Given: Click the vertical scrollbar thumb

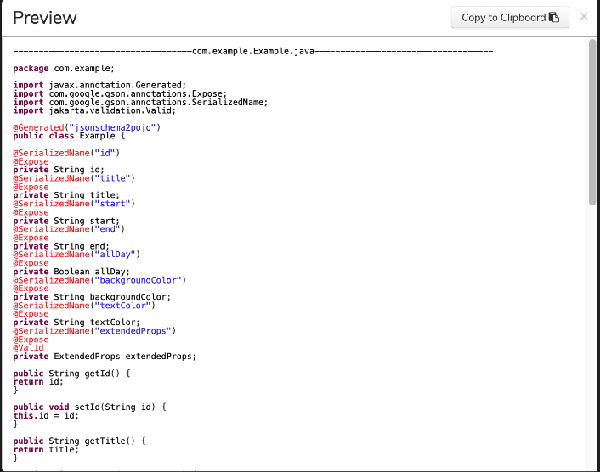Looking at the screenshot, I should pos(592,122).
